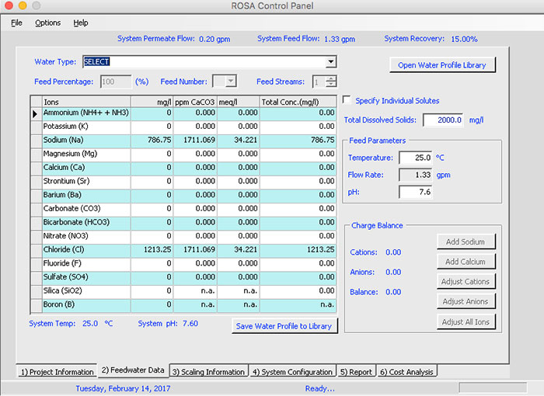Viewport: 544px width, 396px height.
Task: Click the Chloride mg/l value cell
Action: pyautogui.click(x=152, y=249)
